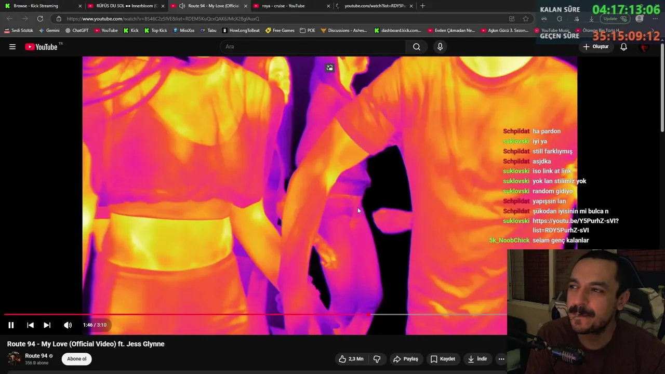Switch to Browse - Kick Streaming tab
The height and width of the screenshot is (374, 665).
click(42, 6)
